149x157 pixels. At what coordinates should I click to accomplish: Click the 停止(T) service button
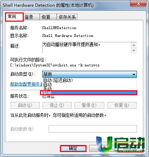pyautogui.click(x=57, y=105)
